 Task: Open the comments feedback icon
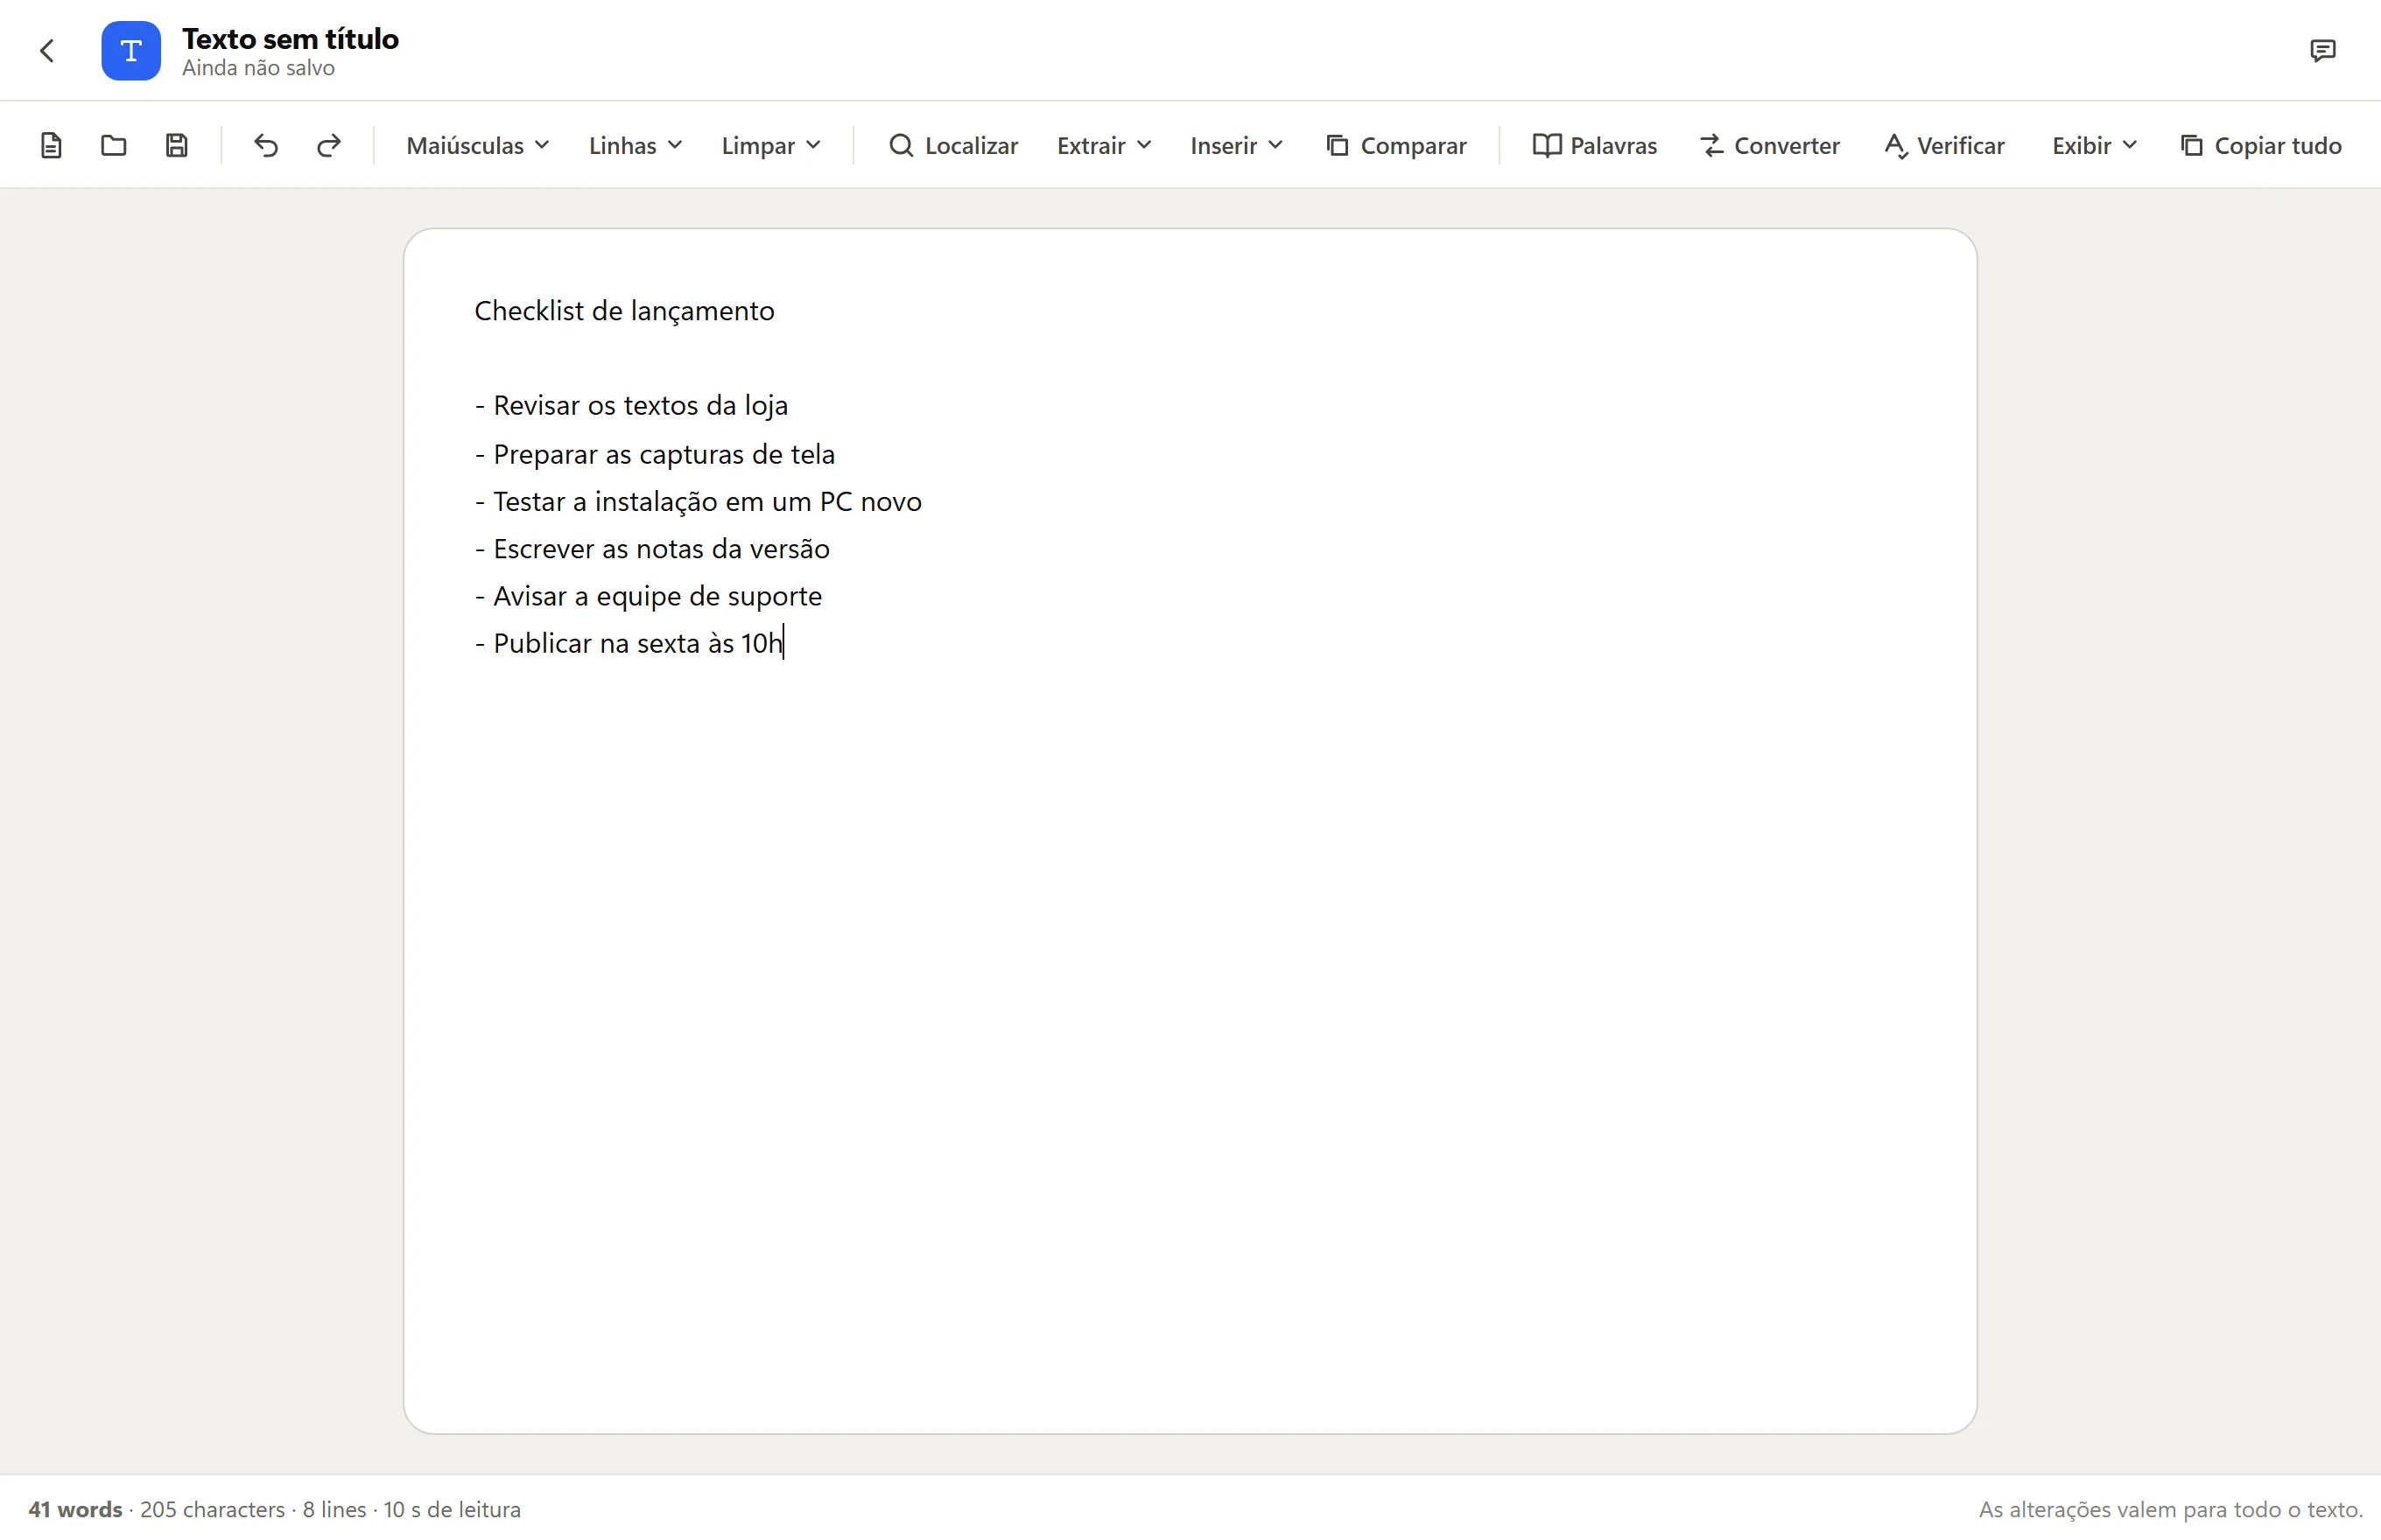pos(2322,50)
